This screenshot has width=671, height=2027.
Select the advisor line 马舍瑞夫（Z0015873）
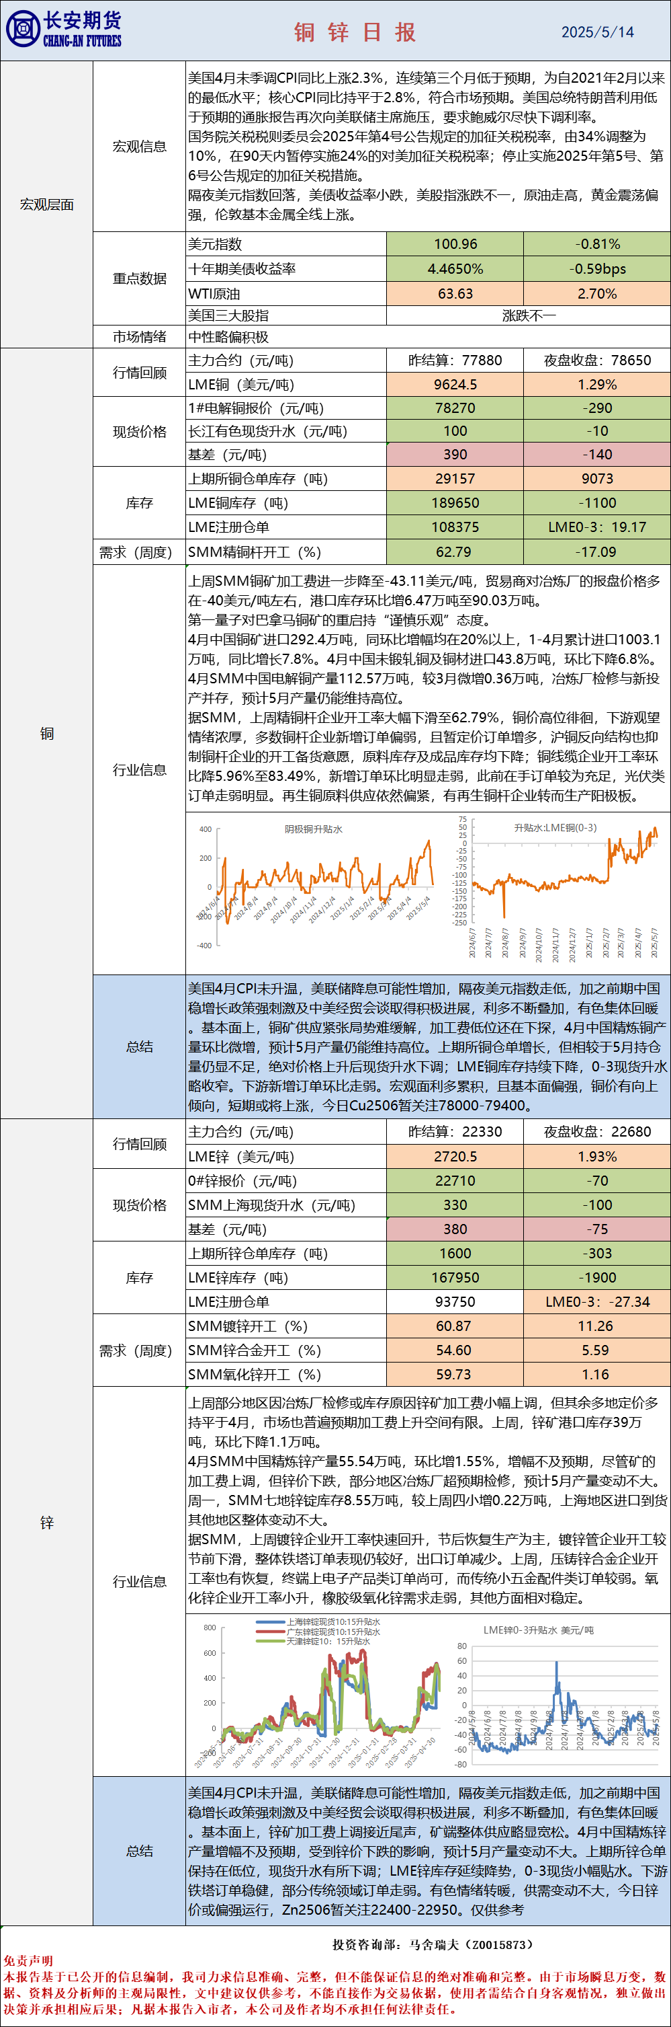pyautogui.click(x=472, y=1945)
